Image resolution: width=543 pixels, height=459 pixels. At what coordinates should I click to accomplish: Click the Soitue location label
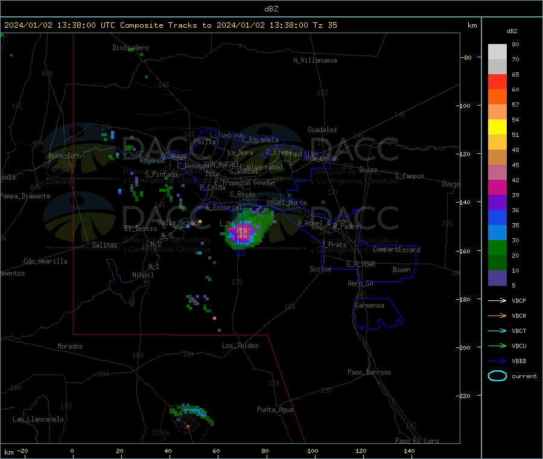point(320,269)
